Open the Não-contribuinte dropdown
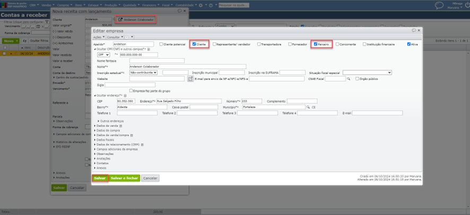This screenshot has width=470, height=215. (143, 73)
